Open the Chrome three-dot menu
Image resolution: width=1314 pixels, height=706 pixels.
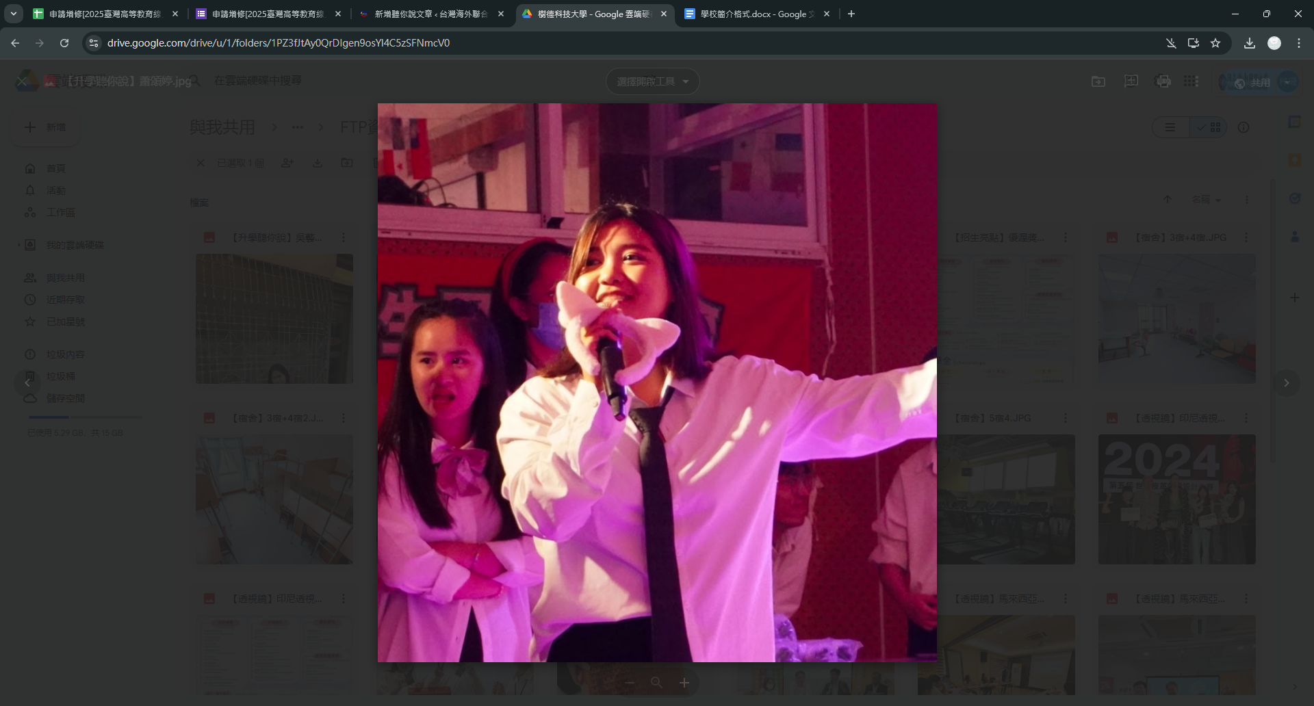click(1299, 43)
